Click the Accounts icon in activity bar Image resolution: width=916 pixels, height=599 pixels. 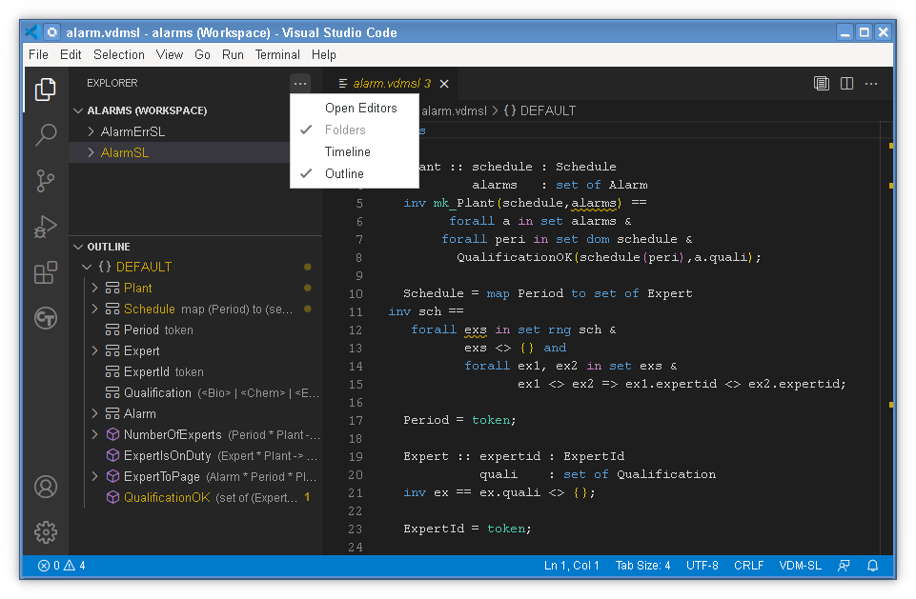point(46,487)
